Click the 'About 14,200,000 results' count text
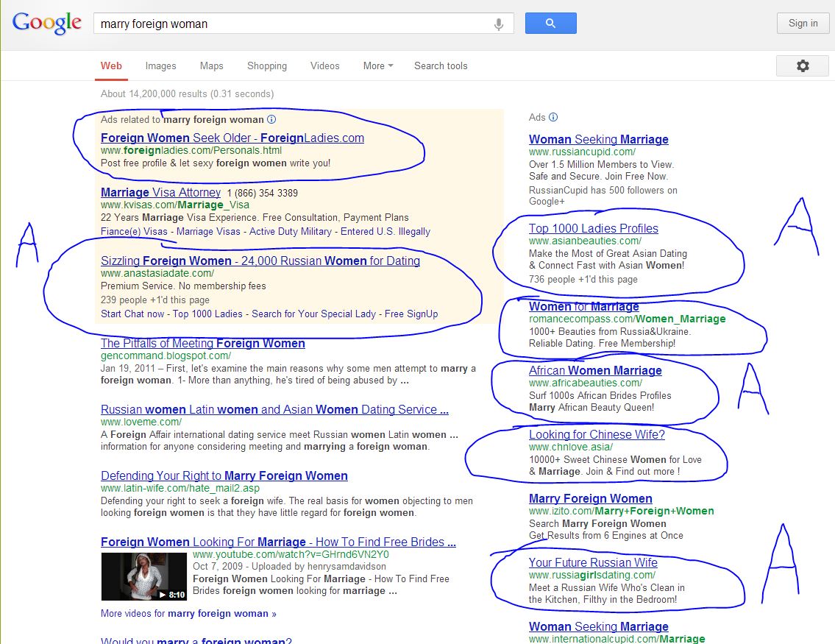Viewport: 835px width, 644px height. 188,94
